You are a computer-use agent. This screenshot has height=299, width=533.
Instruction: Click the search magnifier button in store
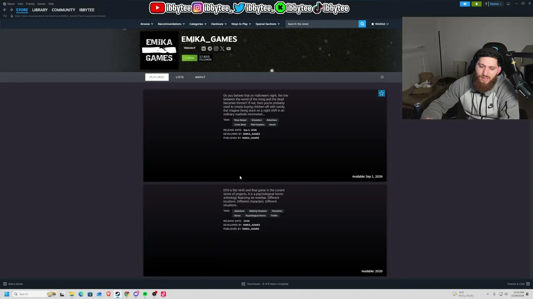click(362, 24)
